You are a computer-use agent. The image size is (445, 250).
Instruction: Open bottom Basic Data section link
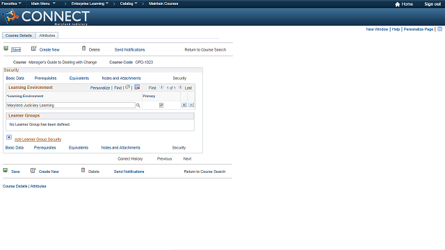(15, 148)
